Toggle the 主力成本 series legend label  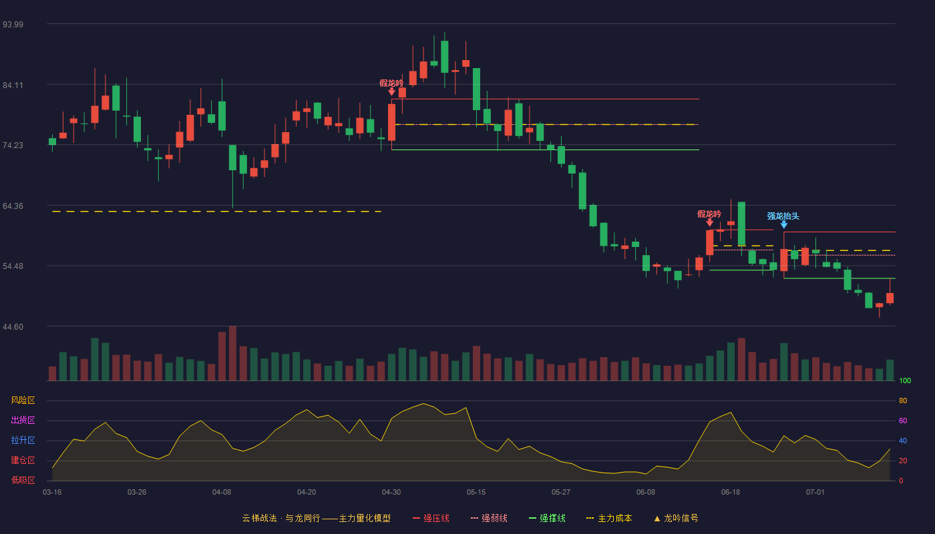click(x=614, y=519)
